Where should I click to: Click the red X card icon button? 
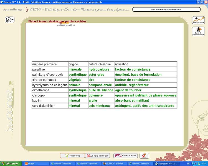(144, 156)
